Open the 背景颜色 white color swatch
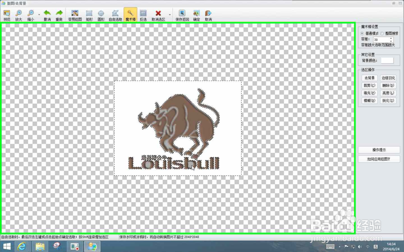404x252 pixels. (x=387, y=60)
